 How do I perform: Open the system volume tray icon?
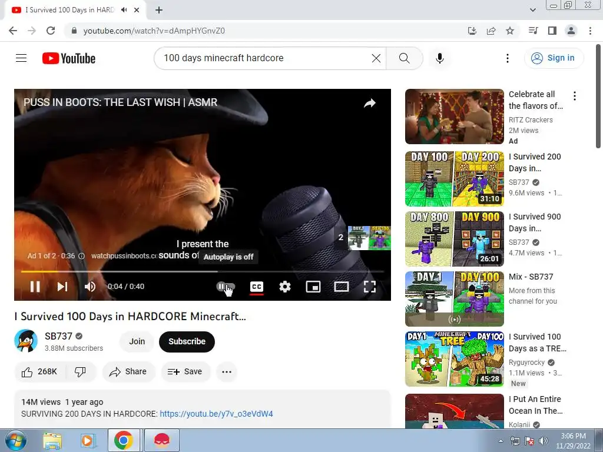(543, 441)
